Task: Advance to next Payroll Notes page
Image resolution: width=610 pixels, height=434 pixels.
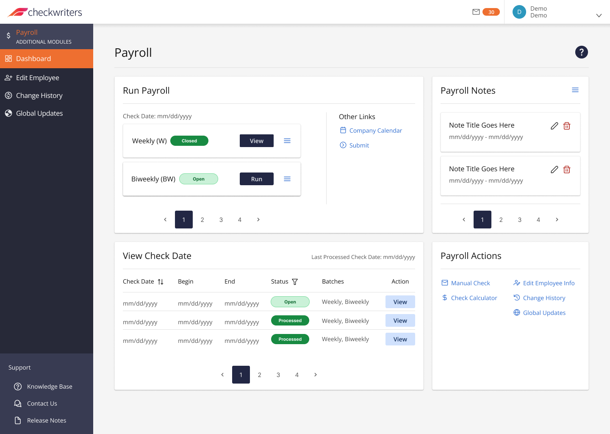Action: click(557, 220)
